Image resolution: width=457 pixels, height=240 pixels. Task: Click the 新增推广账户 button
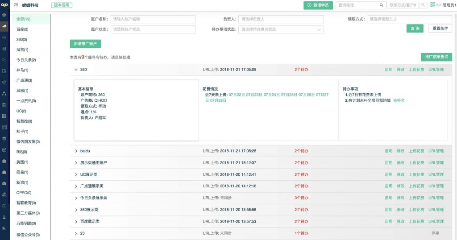[85, 44]
